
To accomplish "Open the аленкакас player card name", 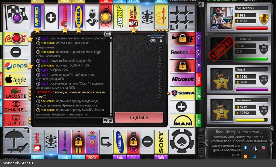I will (x=251, y=100).
